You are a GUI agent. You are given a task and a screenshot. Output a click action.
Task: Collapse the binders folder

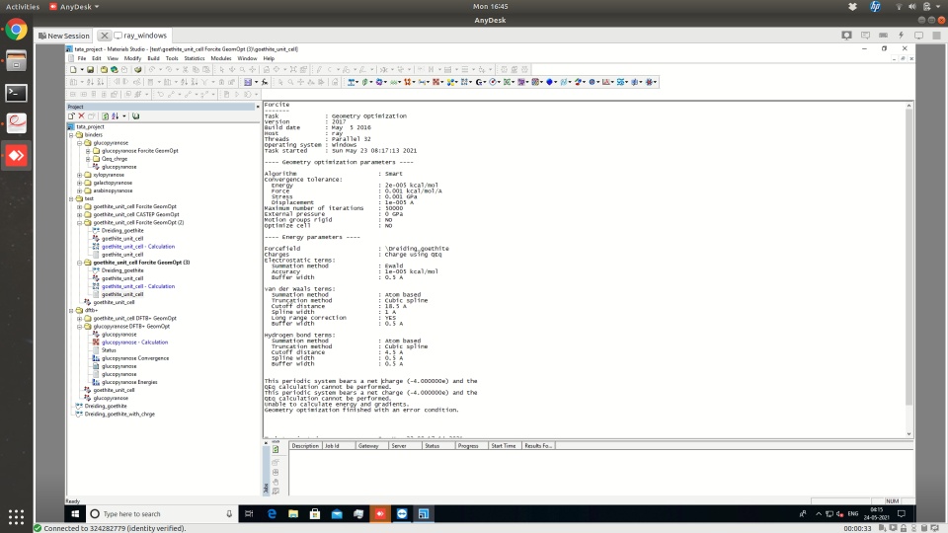click(71, 135)
